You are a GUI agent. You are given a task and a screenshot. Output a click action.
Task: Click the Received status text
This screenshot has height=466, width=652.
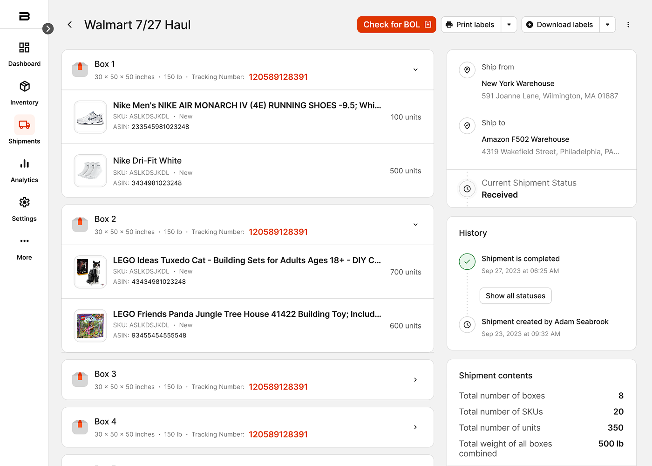pos(500,195)
